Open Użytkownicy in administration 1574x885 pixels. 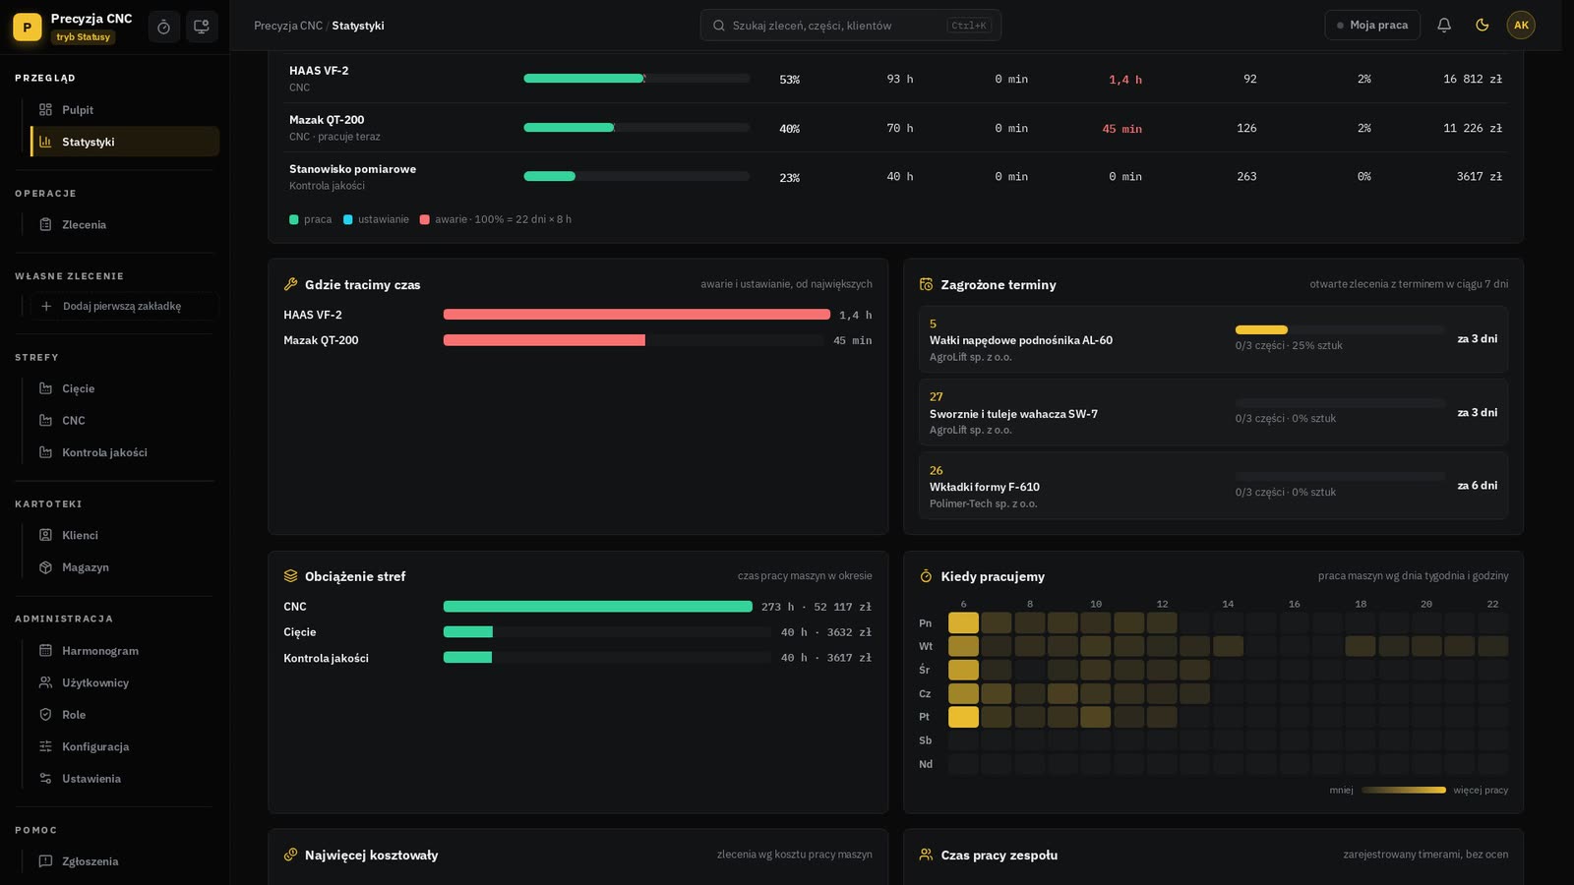(x=124, y=682)
